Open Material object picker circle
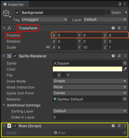The height and width of the screenshot is (138, 129). 125,99
